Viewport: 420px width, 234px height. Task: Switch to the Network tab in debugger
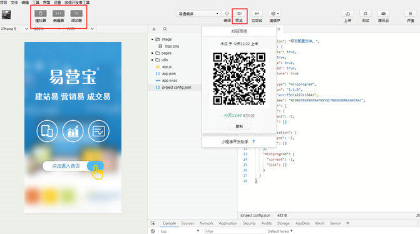tap(207, 223)
